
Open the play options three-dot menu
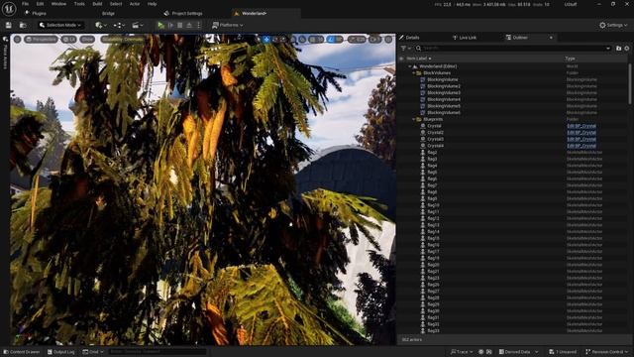pos(198,25)
